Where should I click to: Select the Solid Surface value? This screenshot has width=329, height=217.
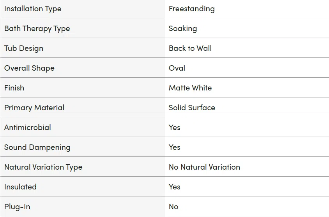(x=192, y=108)
